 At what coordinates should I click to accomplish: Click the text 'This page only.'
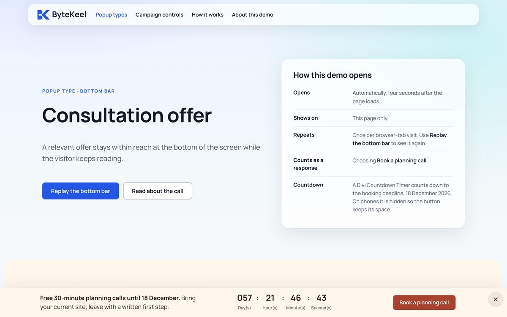click(x=371, y=118)
